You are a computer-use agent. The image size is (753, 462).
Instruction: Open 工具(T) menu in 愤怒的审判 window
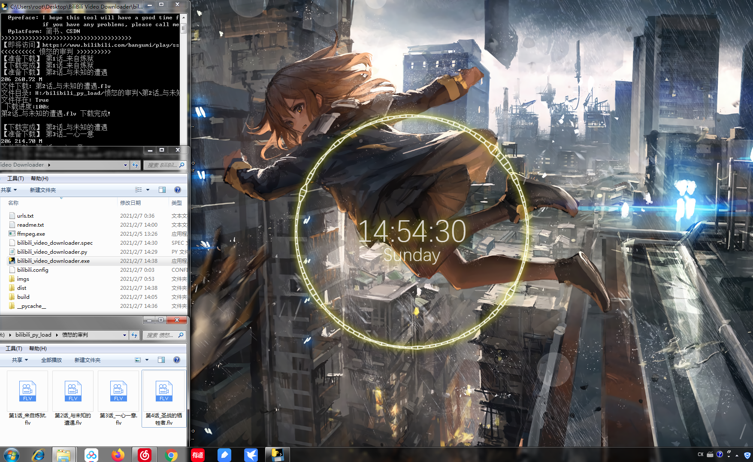14,349
